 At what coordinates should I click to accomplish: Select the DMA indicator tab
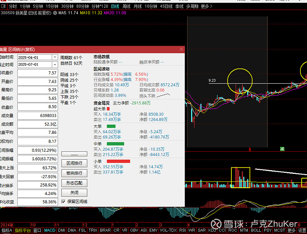[72, 231]
